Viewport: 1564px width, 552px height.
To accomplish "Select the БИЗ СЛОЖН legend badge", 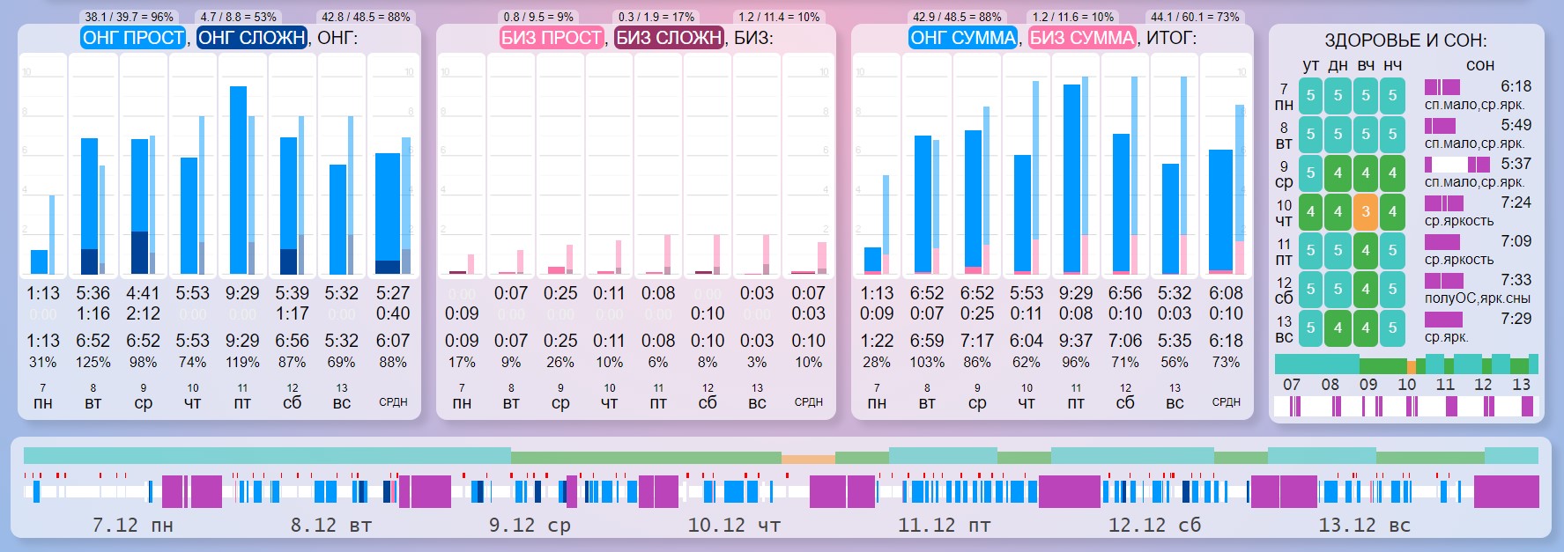I will pos(670,38).
